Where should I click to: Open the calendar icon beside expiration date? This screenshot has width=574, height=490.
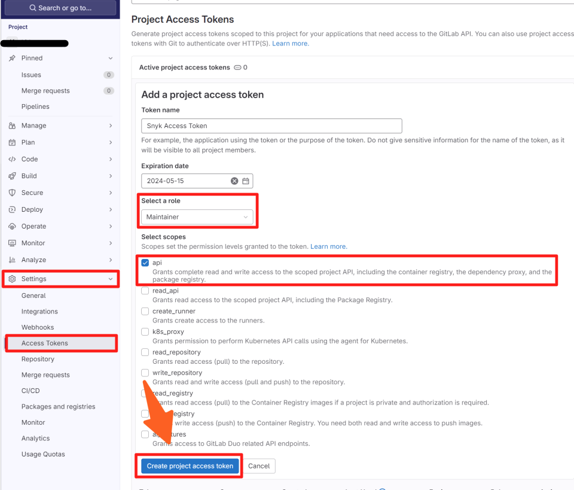point(246,181)
